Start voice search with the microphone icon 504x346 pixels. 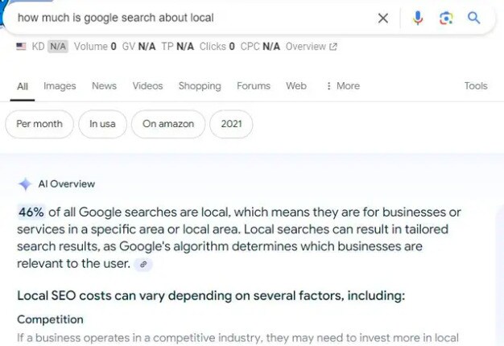click(x=417, y=18)
